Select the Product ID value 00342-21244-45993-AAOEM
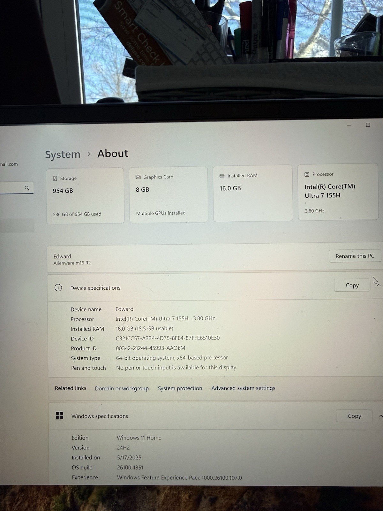Image resolution: width=383 pixels, height=511 pixels. pyautogui.click(x=150, y=348)
